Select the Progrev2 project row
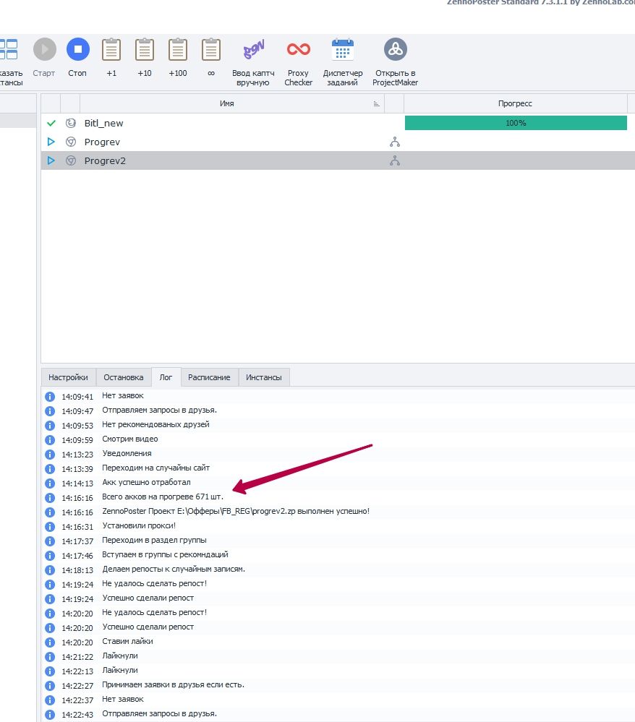 click(338, 160)
